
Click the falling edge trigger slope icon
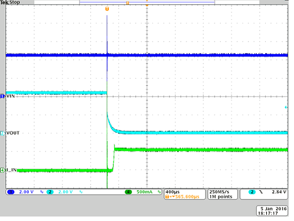261,192
